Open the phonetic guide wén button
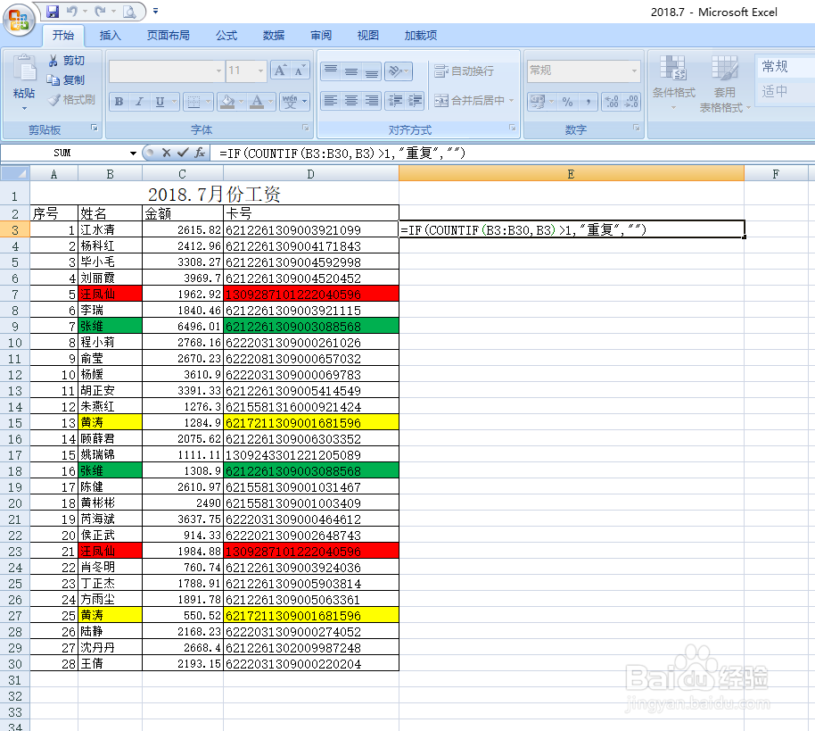Screen dimensions: 815x731 (x=290, y=101)
